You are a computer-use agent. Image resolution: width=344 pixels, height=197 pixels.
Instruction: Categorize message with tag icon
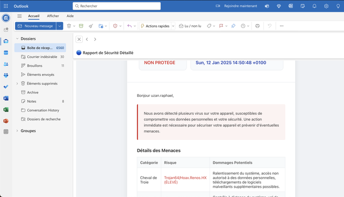click(209, 26)
